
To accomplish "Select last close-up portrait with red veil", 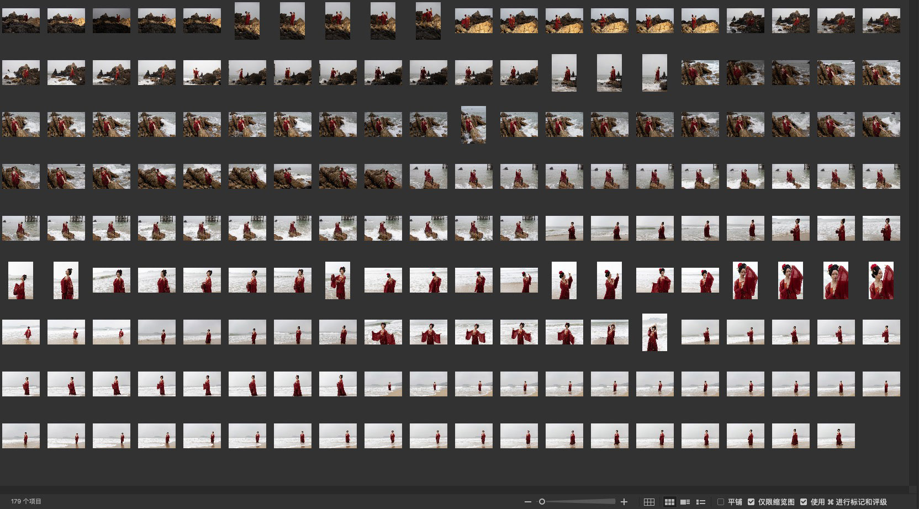I will [881, 280].
